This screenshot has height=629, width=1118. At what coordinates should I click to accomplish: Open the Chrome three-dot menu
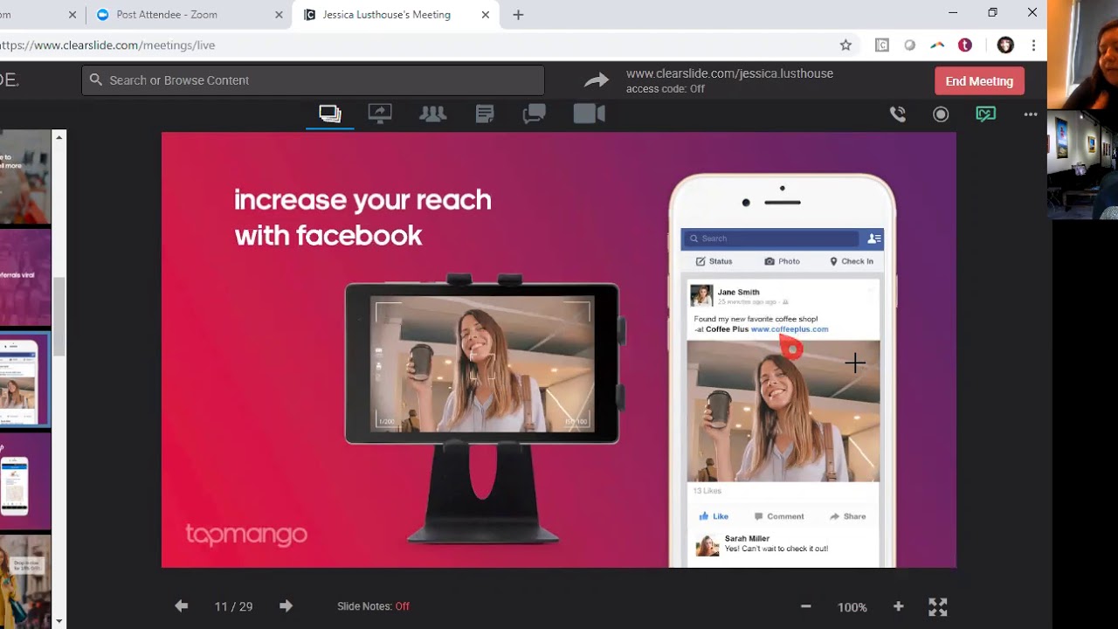click(1033, 45)
